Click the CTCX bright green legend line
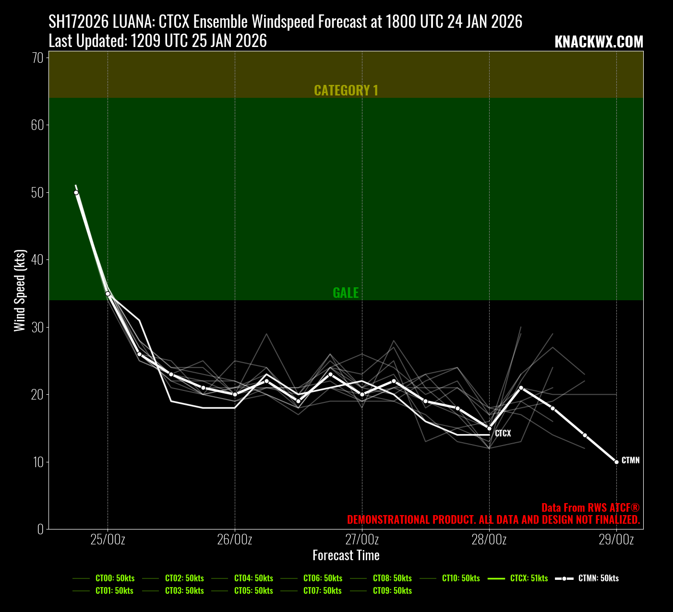 (x=496, y=578)
